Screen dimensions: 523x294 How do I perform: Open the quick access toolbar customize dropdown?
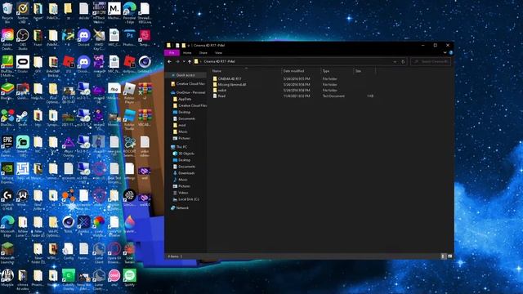coord(189,46)
